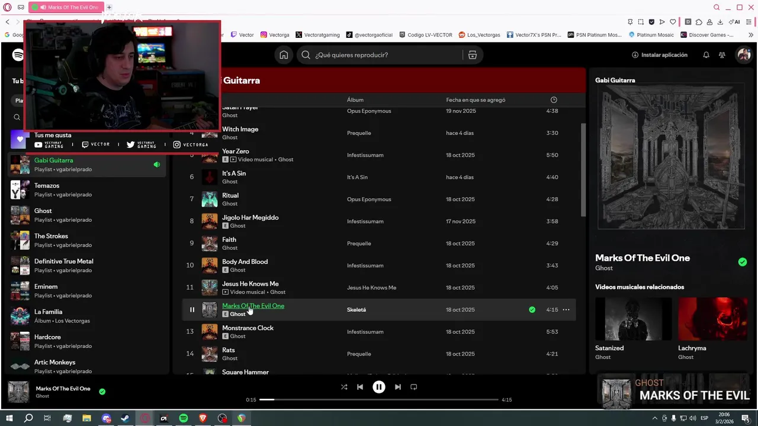Click the track list scrollbar
The height and width of the screenshot is (426, 758).
pos(583,170)
